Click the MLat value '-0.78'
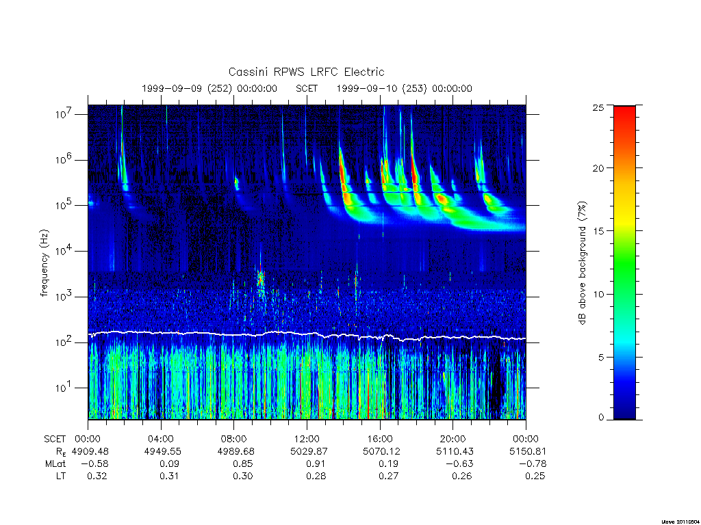 (x=533, y=464)
